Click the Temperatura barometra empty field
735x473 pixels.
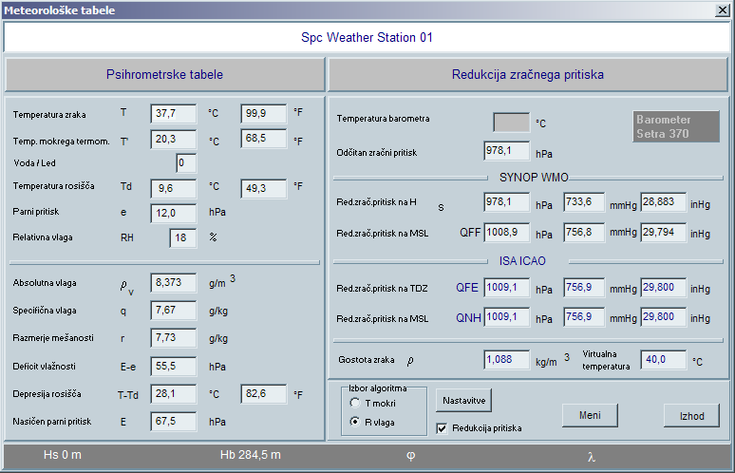tap(512, 122)
